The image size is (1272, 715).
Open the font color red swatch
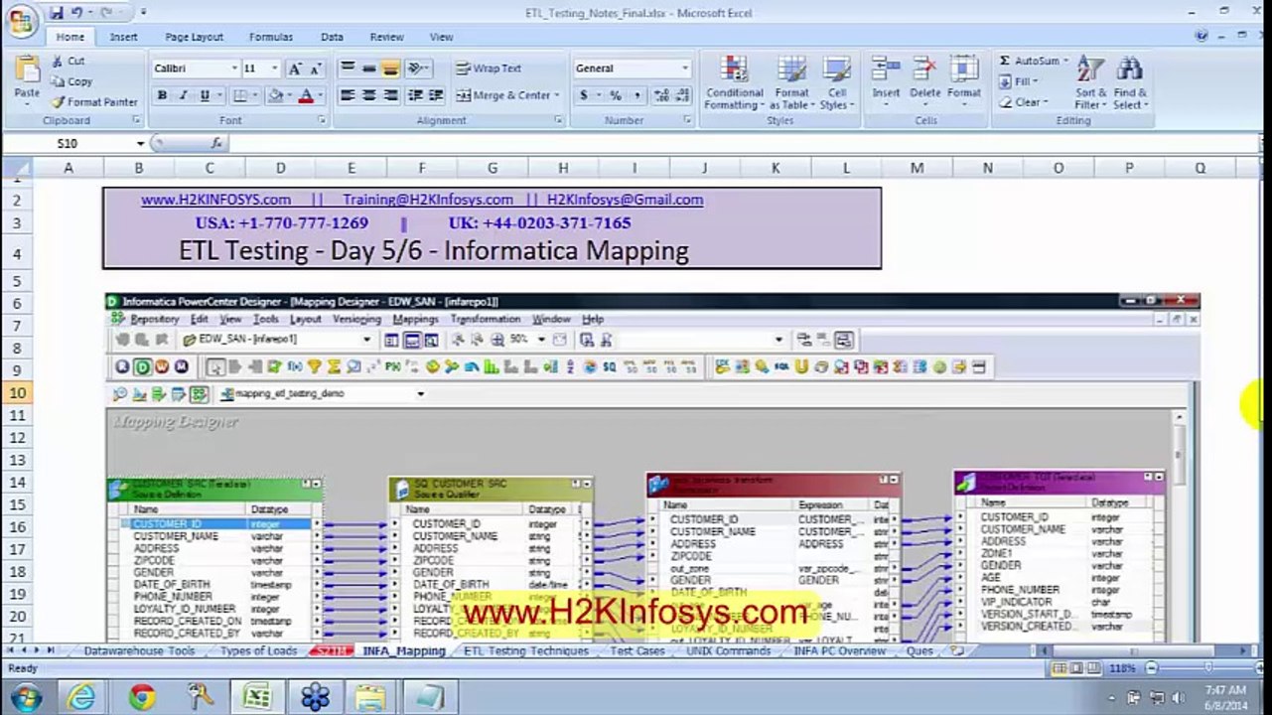pyautogui.click(x=306, y=95)
